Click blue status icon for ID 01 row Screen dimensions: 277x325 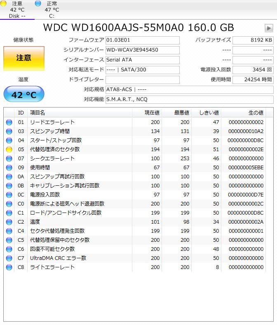point(9,122)
